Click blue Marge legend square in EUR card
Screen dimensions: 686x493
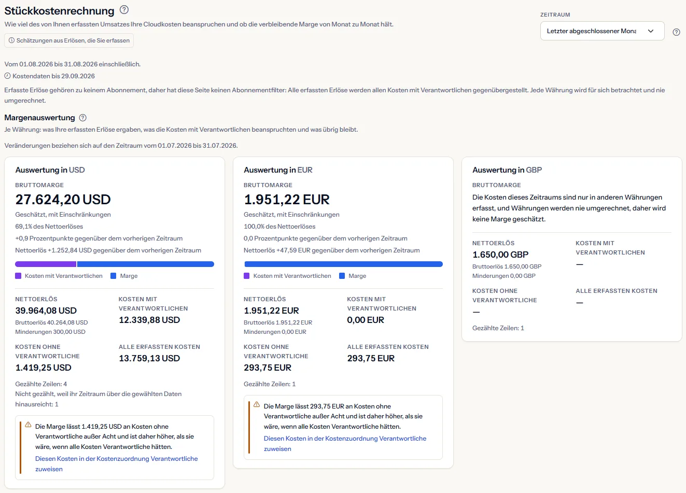[x=342, y=276]
